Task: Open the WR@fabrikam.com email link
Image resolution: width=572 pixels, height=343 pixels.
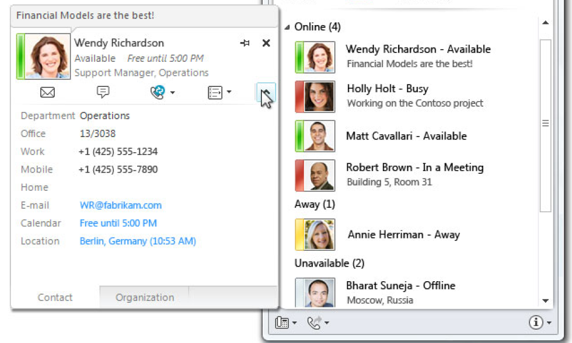Action: (120, 205)
